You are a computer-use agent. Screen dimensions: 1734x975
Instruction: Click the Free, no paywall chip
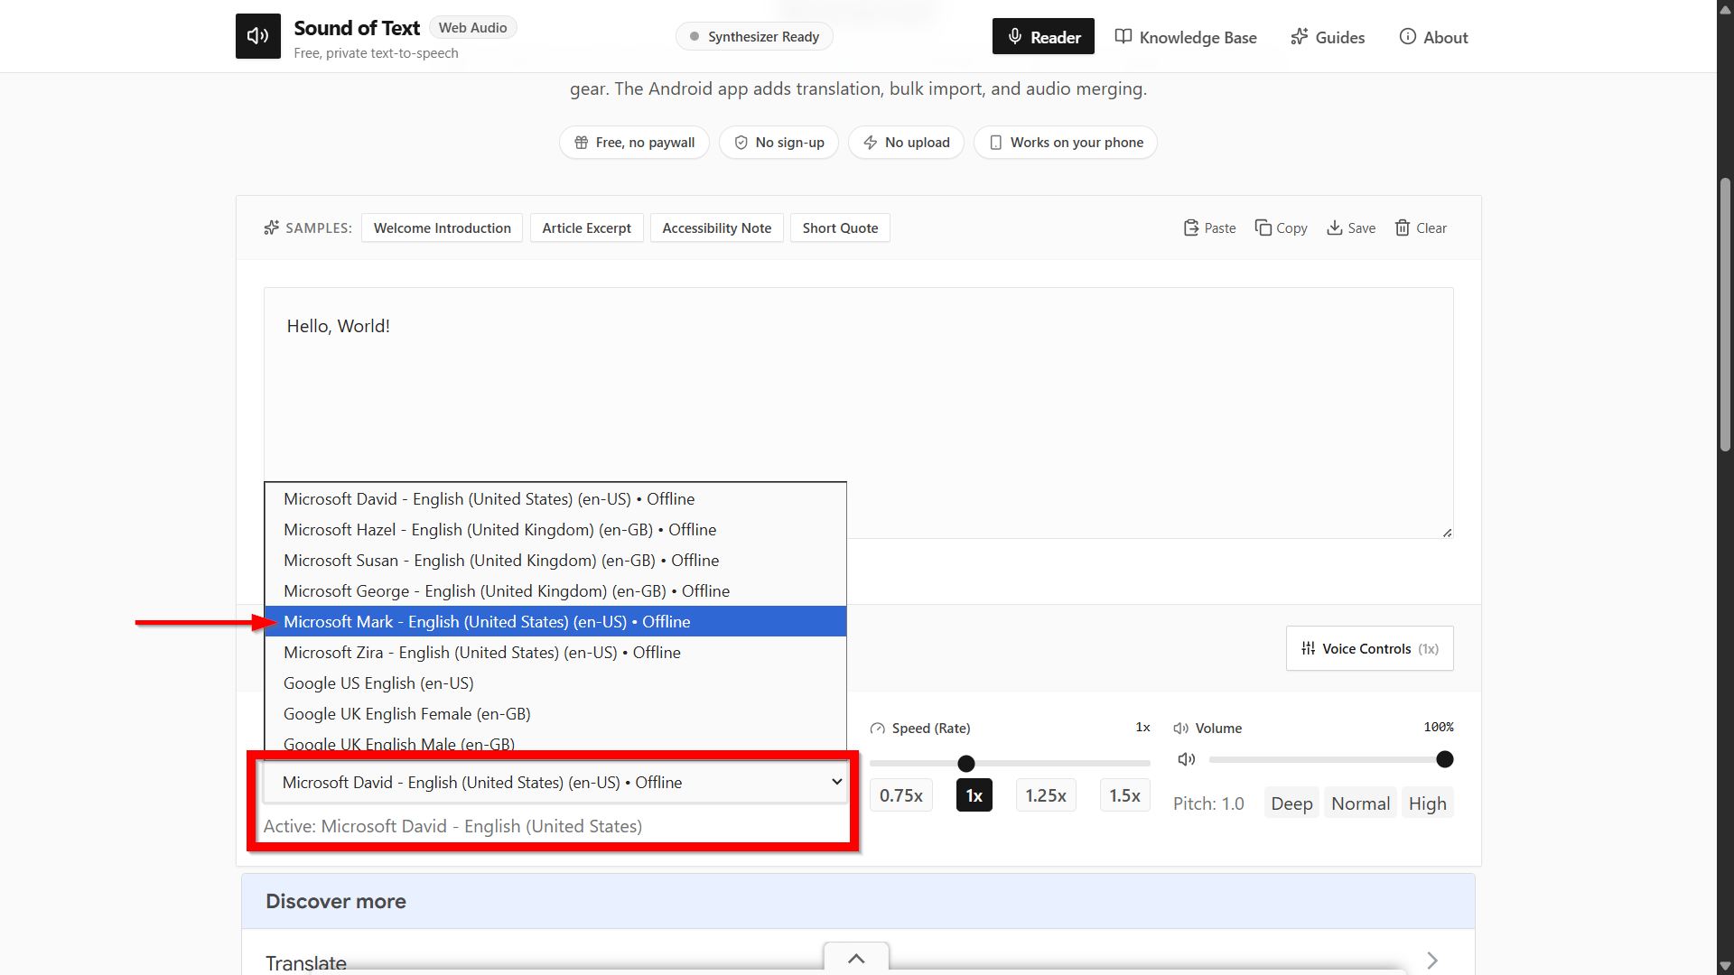tap(634, 143)
